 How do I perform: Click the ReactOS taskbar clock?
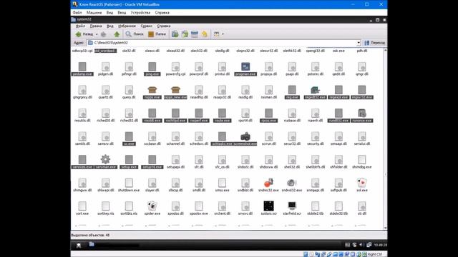click(380, 245)
